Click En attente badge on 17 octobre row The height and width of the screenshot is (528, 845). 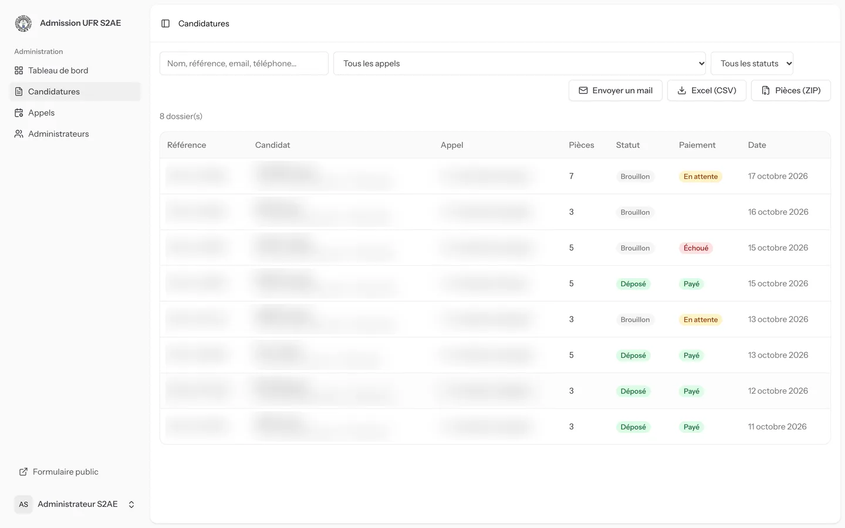click(x=701, y=177)
